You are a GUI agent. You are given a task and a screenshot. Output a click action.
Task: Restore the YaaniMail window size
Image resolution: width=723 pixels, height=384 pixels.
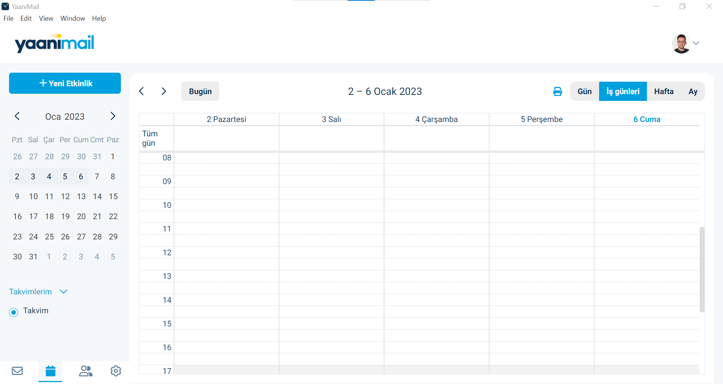[682, 6]
